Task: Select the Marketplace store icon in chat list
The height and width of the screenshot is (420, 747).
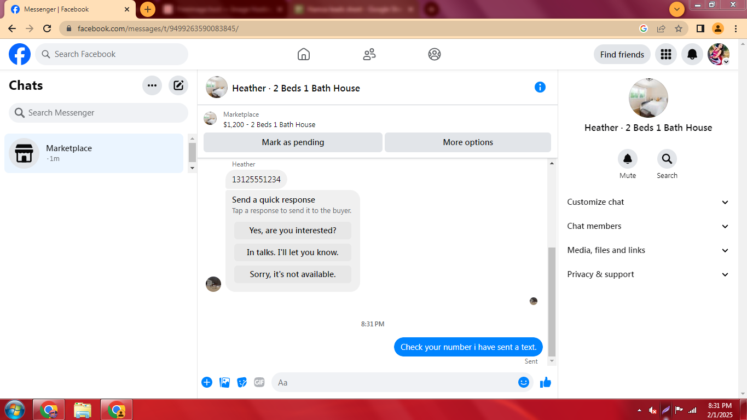Action: point(24,153)
